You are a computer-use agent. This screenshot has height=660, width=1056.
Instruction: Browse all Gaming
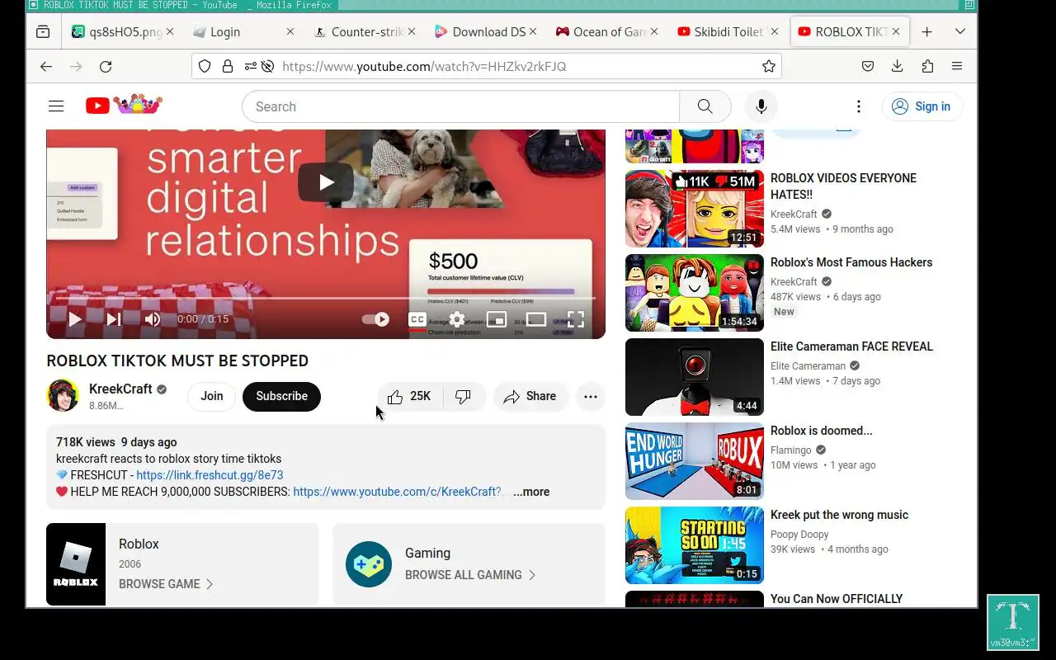click(x=470, y=575)
